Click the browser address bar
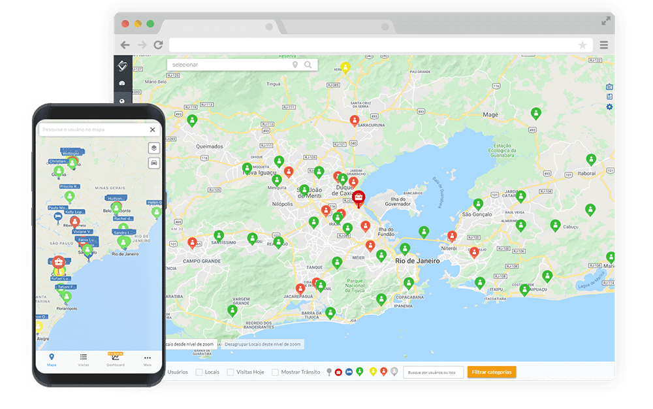This screenshot has height=409, width=653. (x=380, y=45)
